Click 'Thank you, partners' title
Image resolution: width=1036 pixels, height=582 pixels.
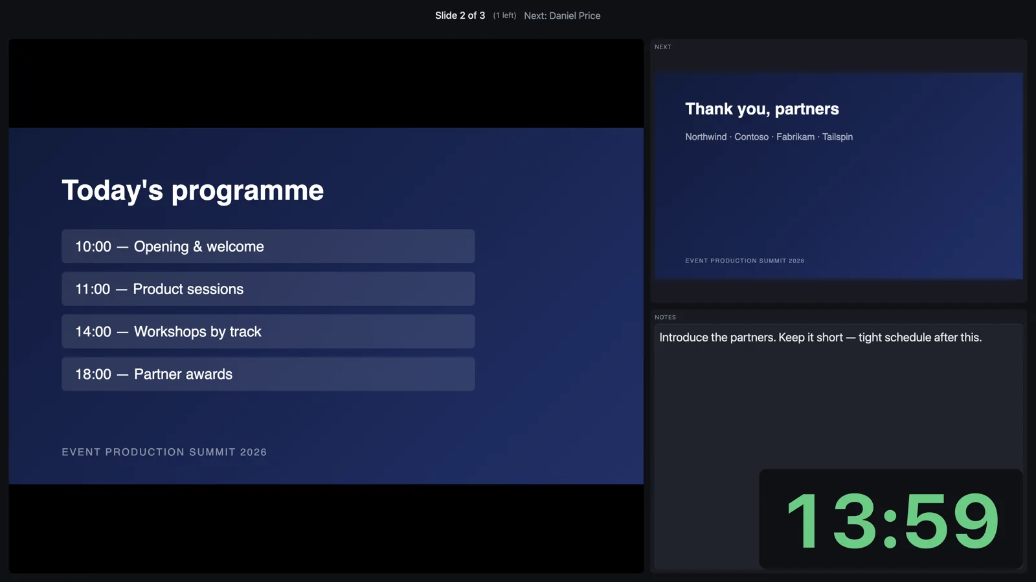tap(762, 109)
